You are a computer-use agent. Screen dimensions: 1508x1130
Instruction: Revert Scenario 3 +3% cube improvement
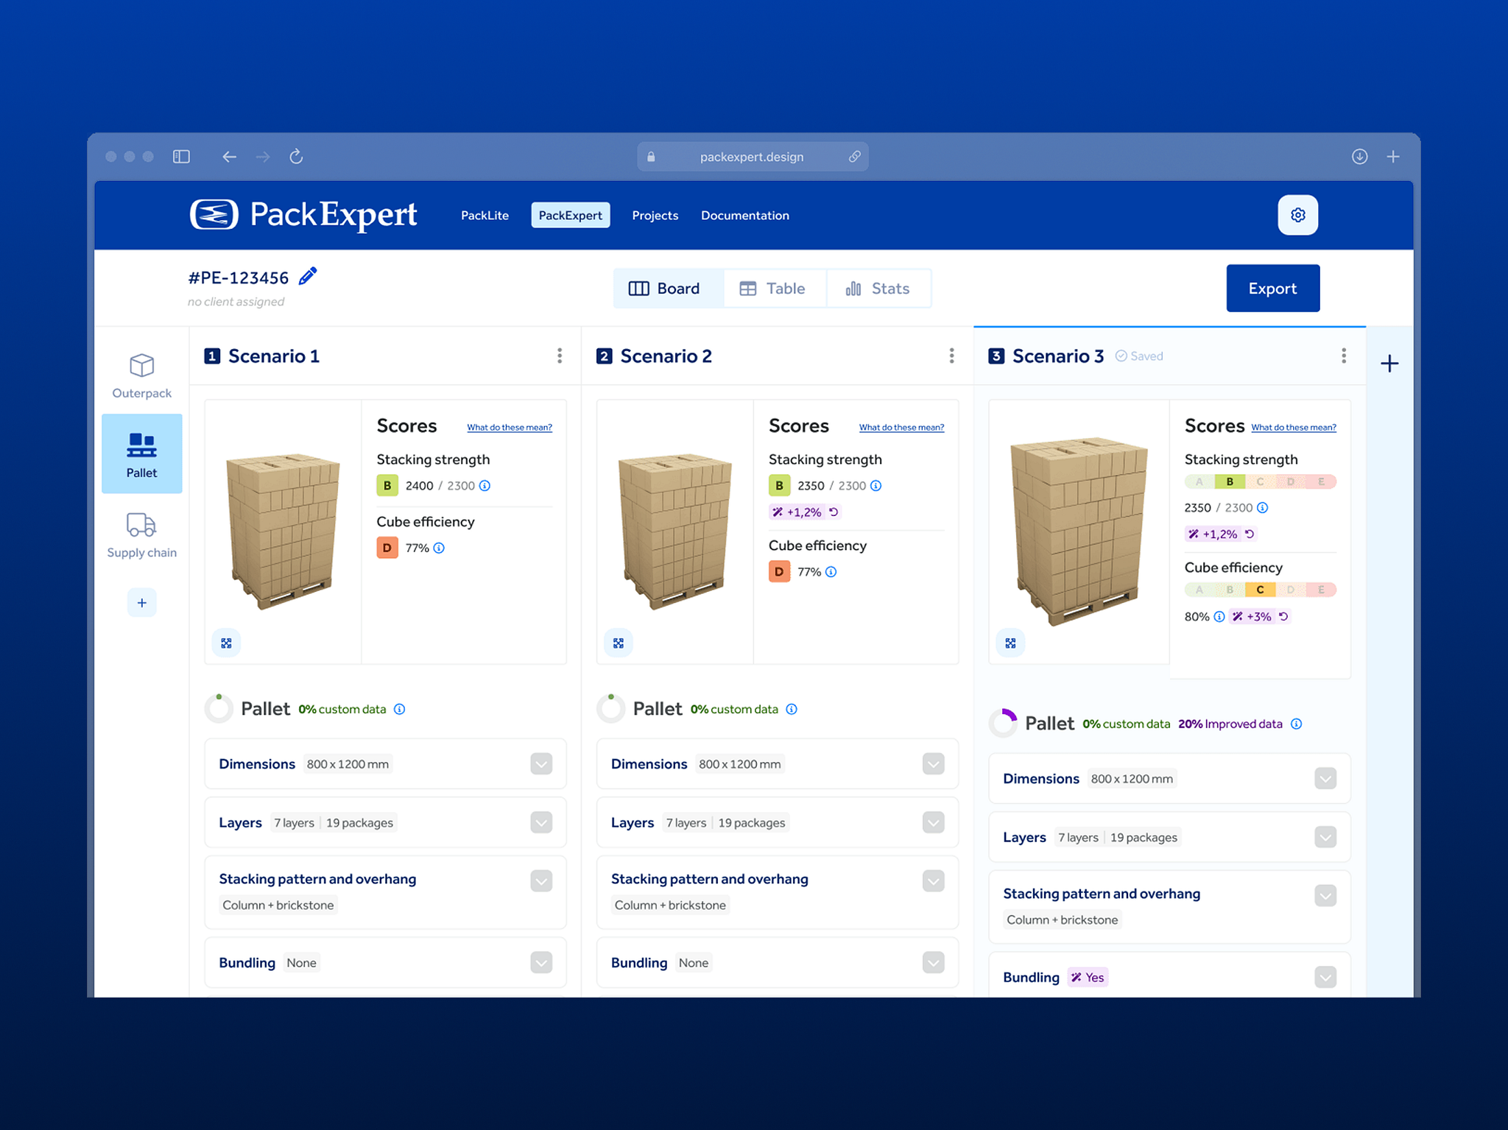(1283, 617)
